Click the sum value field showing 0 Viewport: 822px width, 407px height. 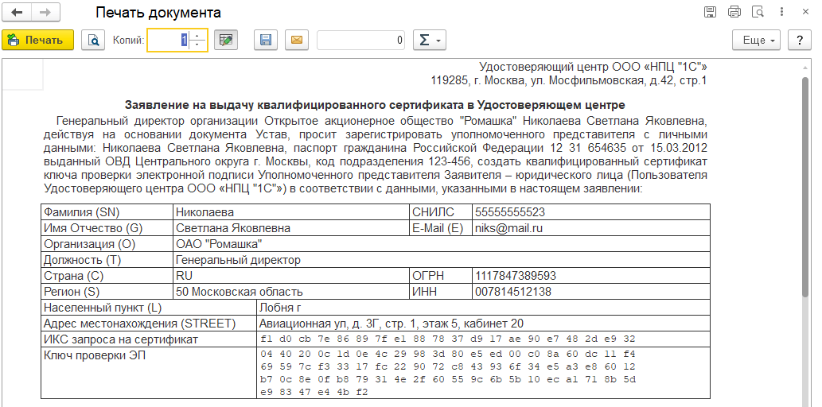pos(360,40)
